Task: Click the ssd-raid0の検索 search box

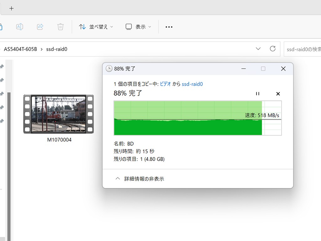Action: pos(303,49)
